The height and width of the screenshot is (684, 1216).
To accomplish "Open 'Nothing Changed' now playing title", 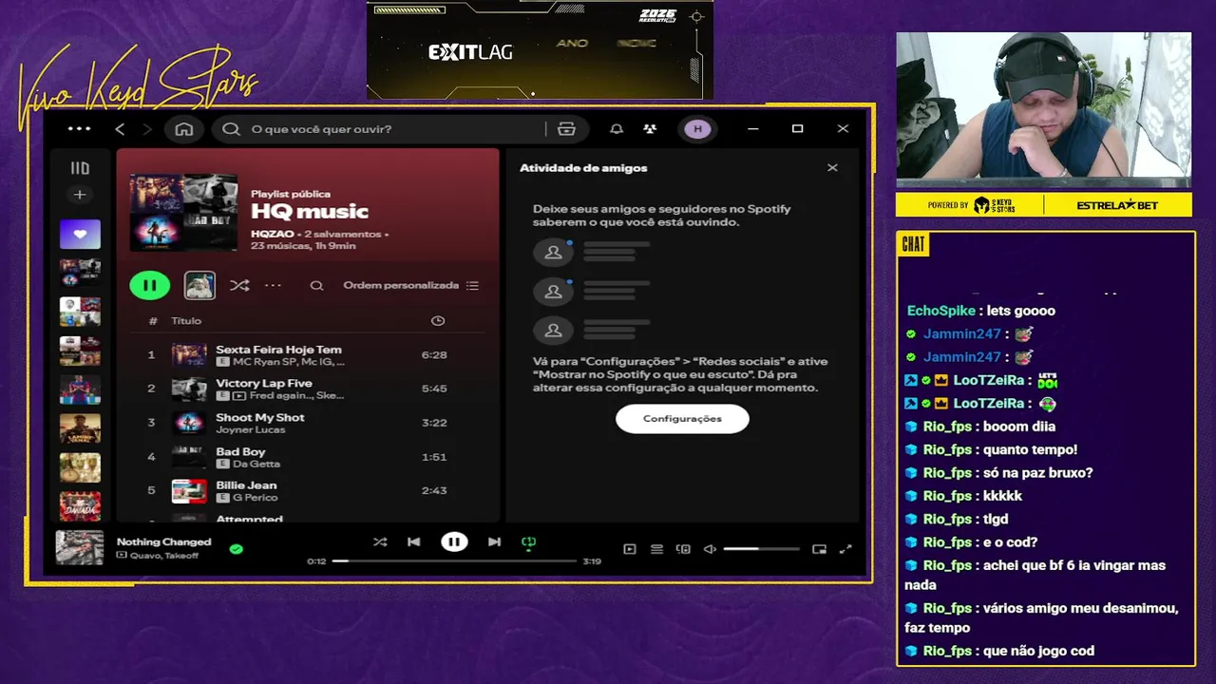I will pyautogui.click(x=163, y=542).
